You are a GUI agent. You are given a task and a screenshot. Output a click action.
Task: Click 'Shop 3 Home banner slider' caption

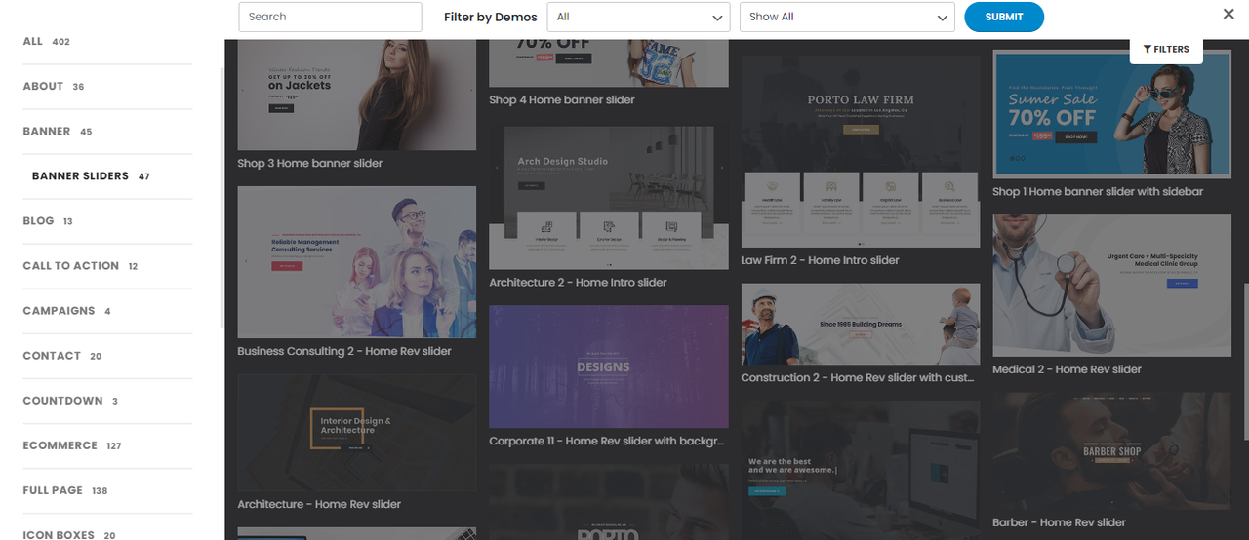click(310, 163)
